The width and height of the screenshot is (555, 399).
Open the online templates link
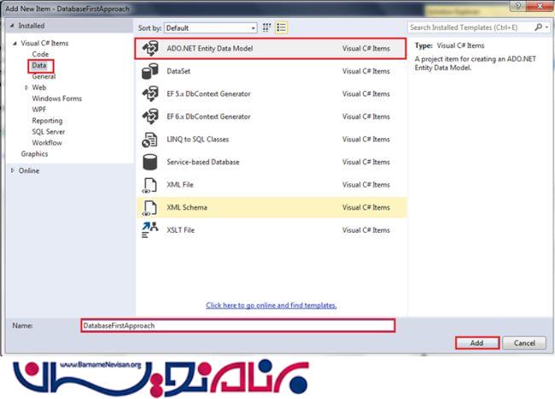coord(271,305)
